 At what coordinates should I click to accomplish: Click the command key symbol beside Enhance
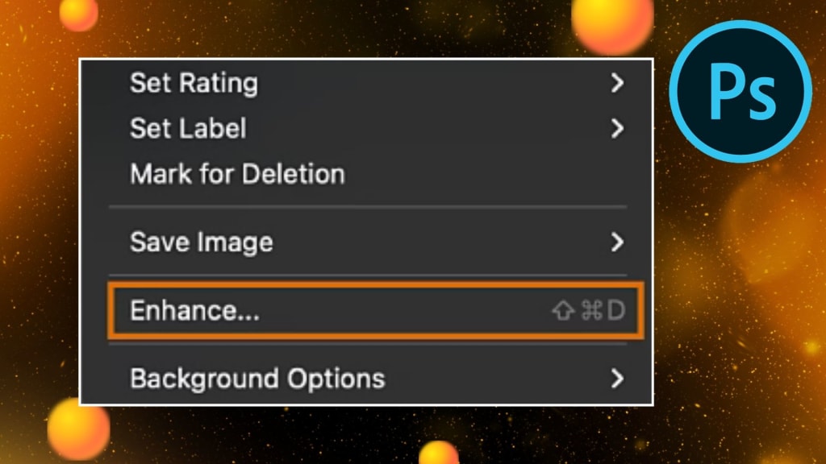[591, 310]
